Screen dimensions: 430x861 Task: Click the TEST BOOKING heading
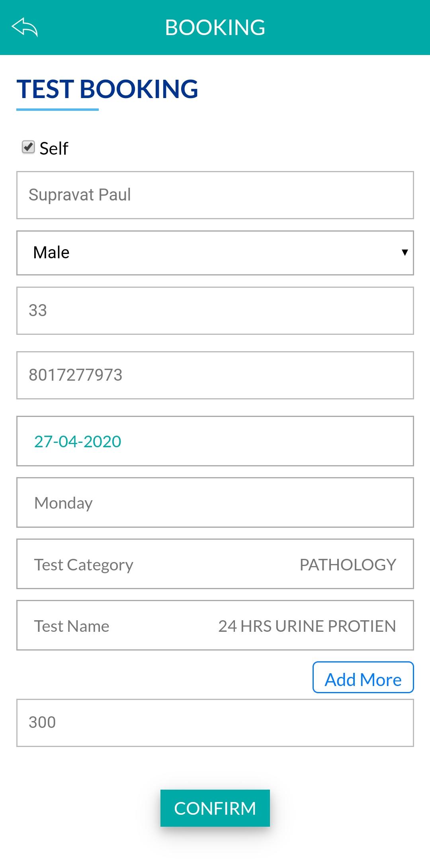[107, 88]
